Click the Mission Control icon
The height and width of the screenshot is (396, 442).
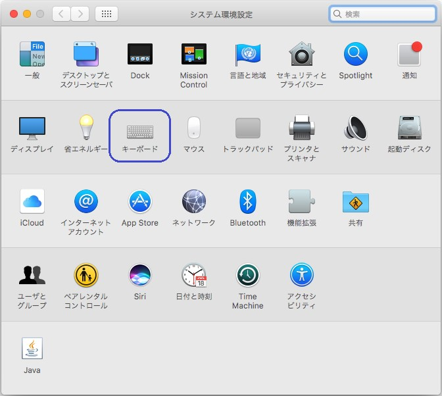pyautogui.click(x=193, y=55)
